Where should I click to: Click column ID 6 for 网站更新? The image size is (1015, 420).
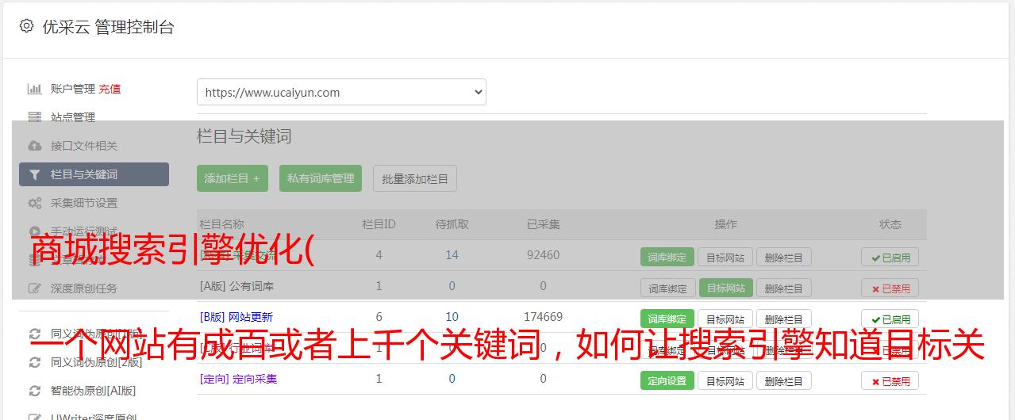point(379,317)
